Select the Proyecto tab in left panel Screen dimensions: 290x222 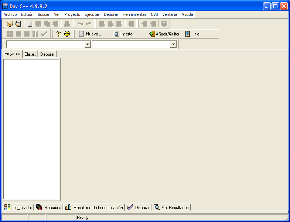[13, 54]
